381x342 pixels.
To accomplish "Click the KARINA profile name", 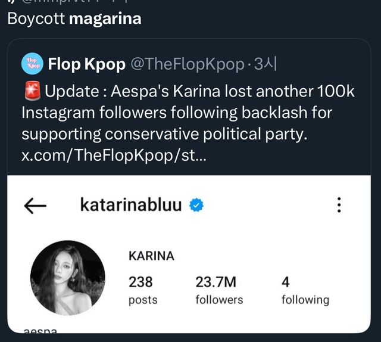I will [x=151, y=256].
